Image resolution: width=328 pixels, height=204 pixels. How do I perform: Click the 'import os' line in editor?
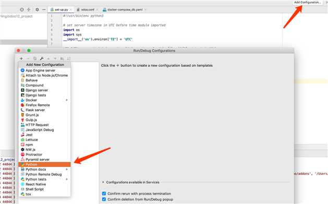point(71,30)
